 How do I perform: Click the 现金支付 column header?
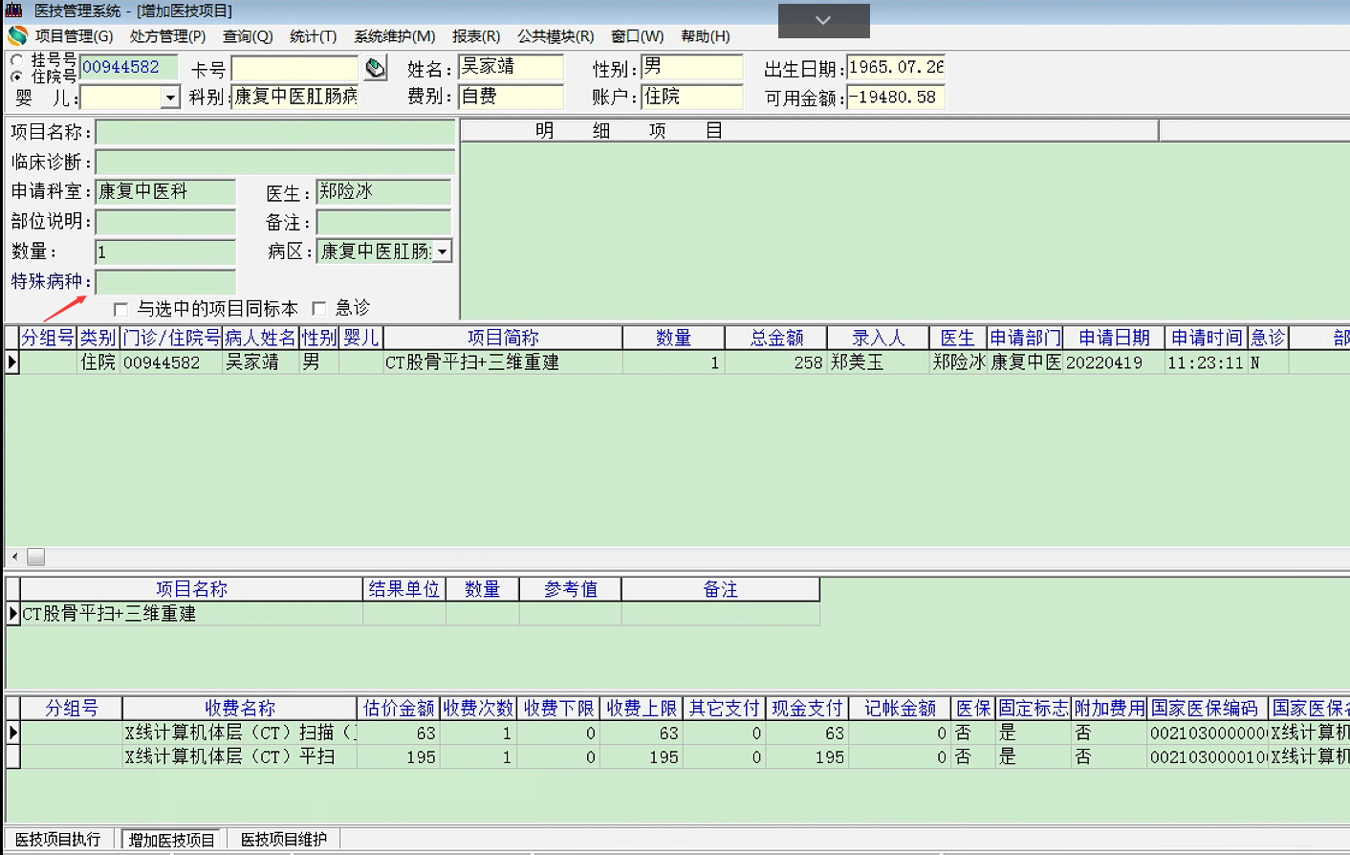pos(808,708)
